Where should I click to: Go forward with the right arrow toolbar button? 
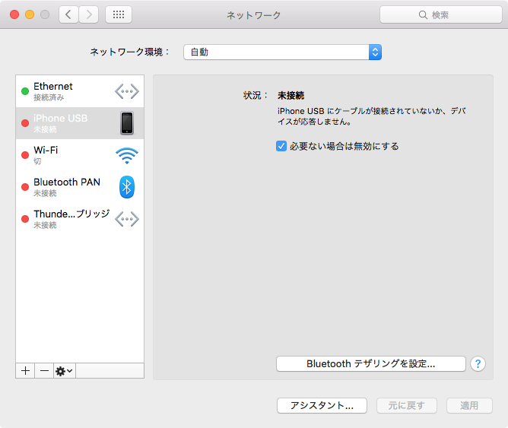[89, 14]
